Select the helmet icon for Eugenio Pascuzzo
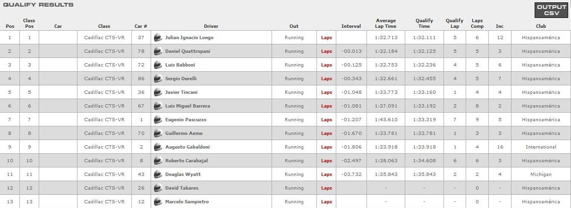The image size is (571, 208). pyautogui.click(x=158, y=119)
